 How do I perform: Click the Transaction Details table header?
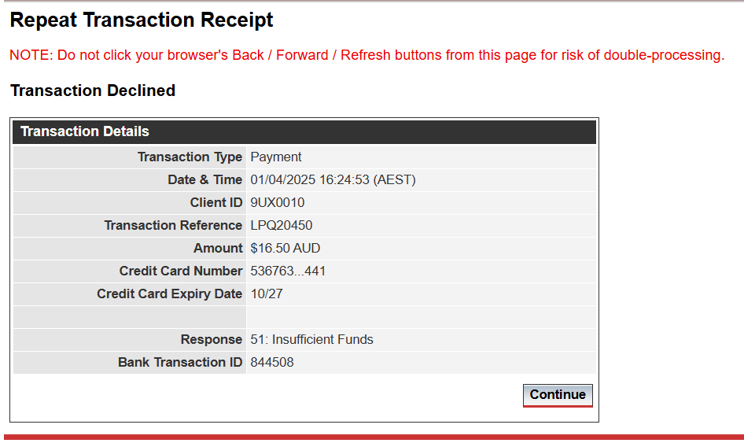(304, 131)
